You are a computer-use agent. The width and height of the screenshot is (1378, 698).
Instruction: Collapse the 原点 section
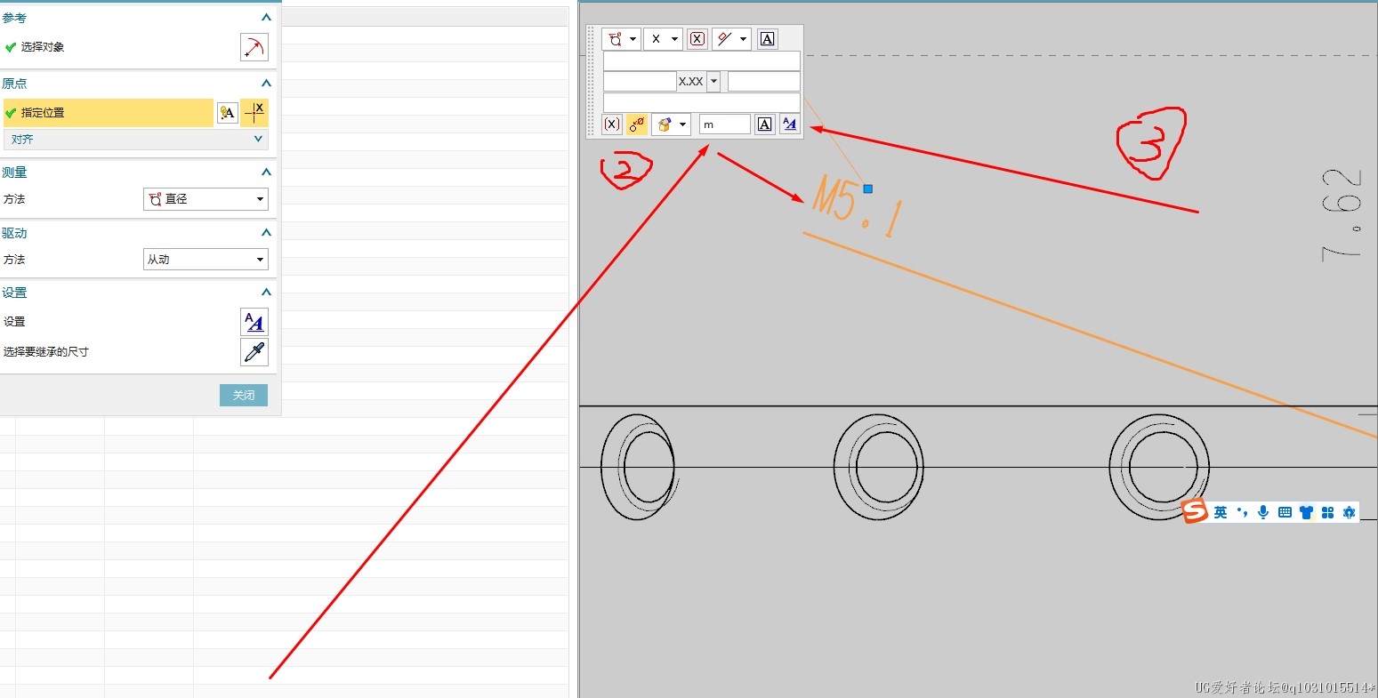(265, 84)
